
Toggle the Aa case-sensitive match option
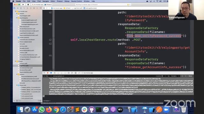point(169,76)
